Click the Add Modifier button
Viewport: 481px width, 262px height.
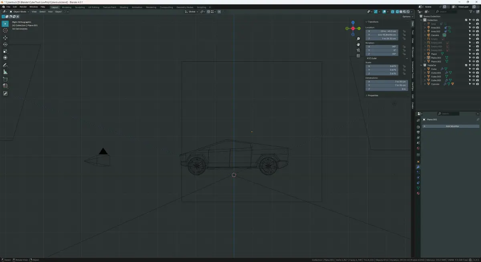coord(451,126)
